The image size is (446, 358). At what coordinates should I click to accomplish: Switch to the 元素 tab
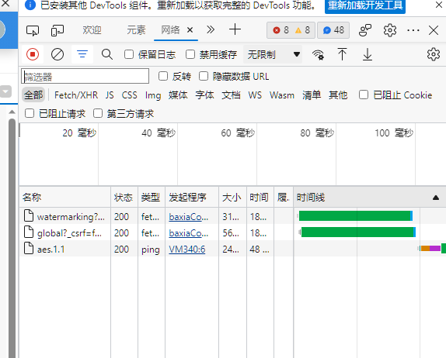point(136,29)
